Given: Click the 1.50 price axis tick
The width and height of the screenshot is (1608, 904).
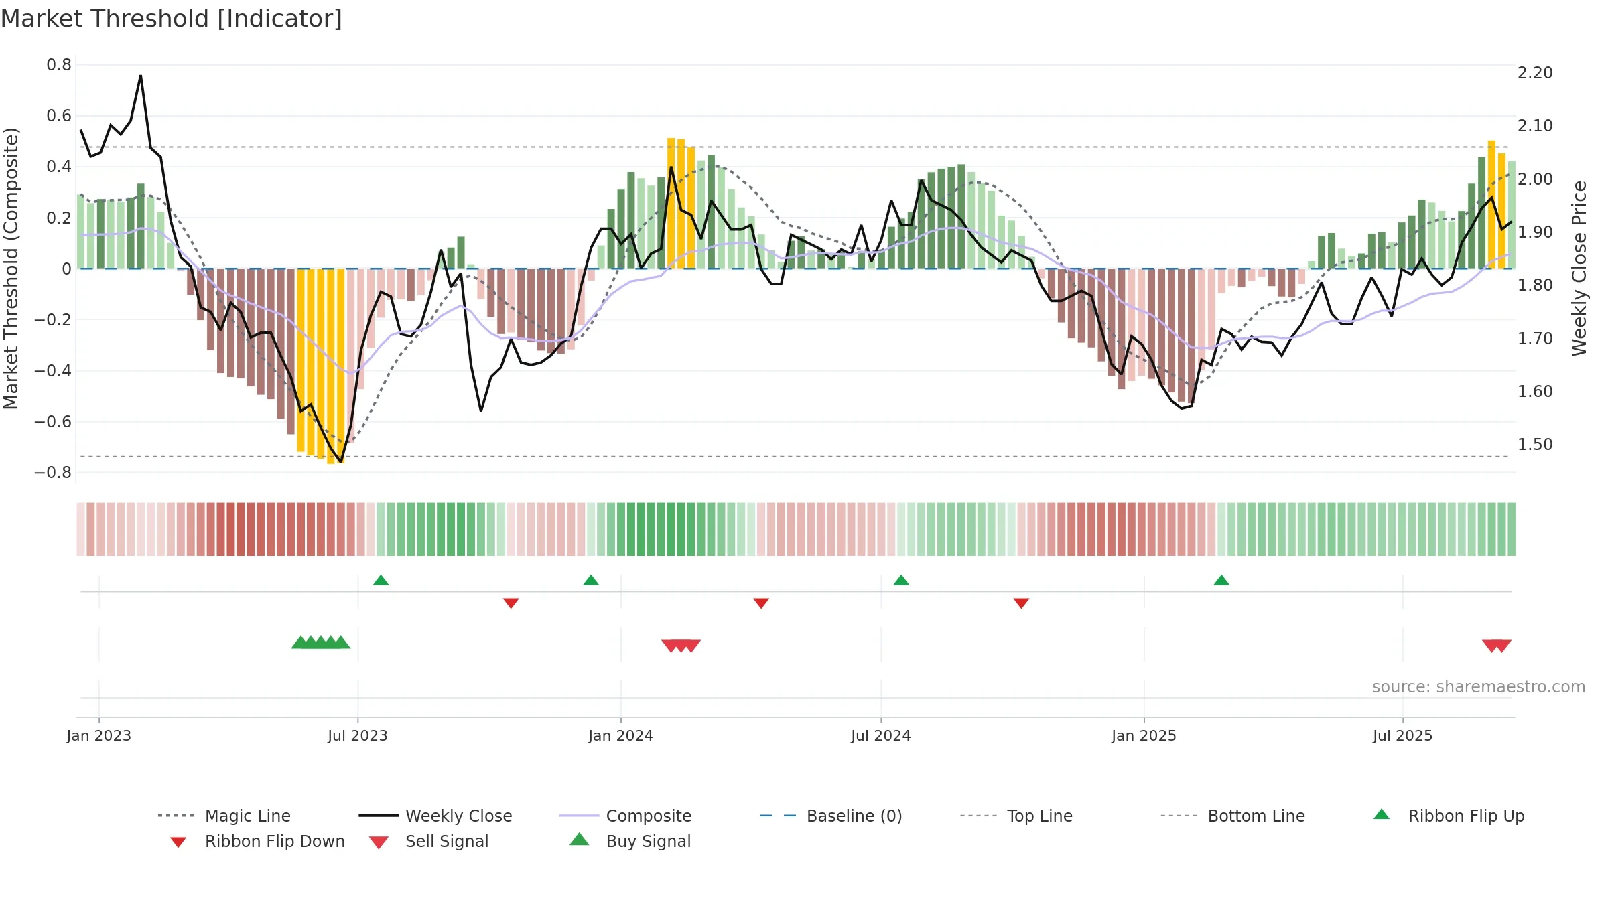Looking at the screenshot, I should (x=1535, y=445).
